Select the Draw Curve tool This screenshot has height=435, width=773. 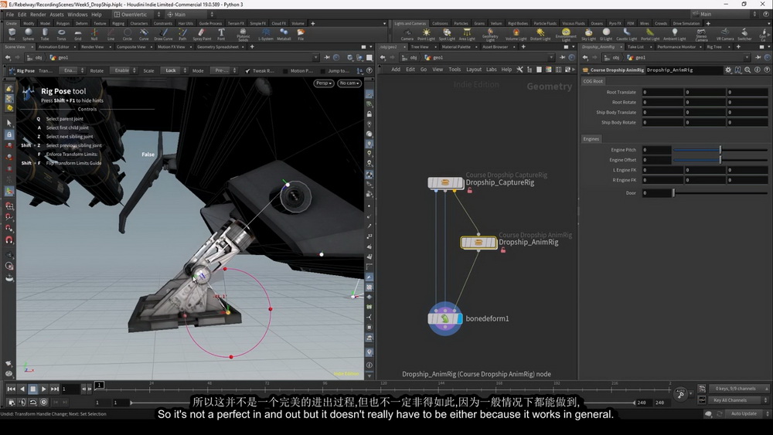click(163, 34)
